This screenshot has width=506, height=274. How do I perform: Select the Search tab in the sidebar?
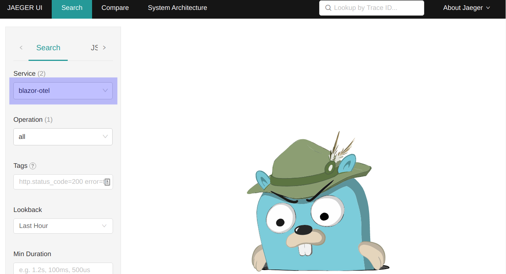48,48
